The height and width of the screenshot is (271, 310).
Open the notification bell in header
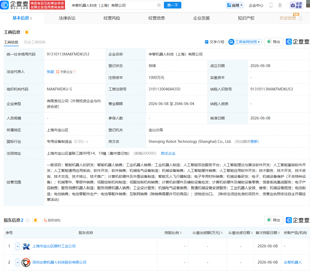(280, 5)
